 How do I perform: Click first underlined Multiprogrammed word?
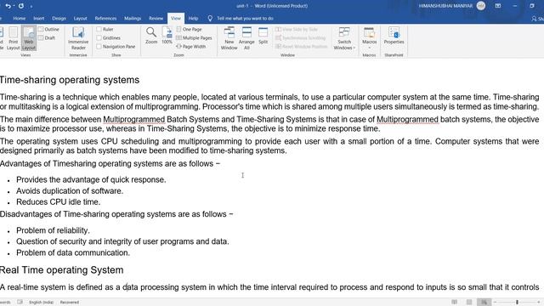(x=134, y=120)
